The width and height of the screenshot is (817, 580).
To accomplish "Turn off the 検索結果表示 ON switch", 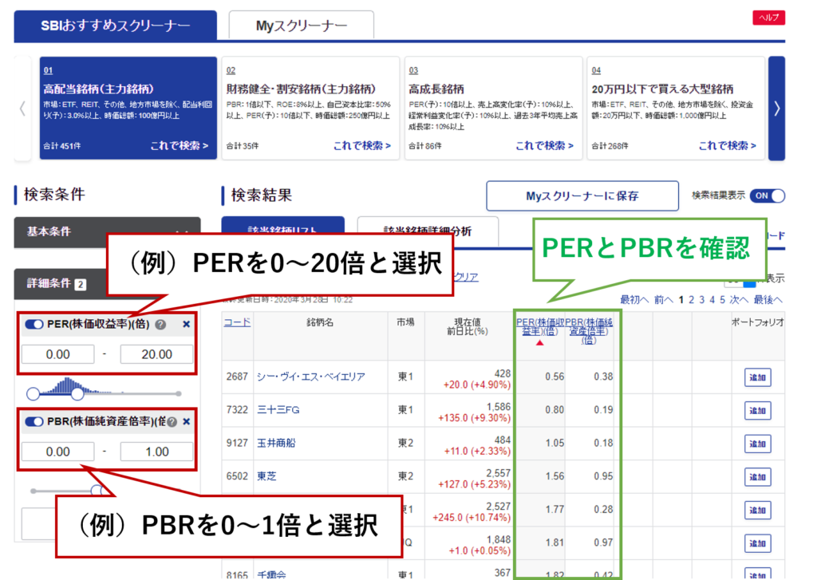I will click(768, 195).
